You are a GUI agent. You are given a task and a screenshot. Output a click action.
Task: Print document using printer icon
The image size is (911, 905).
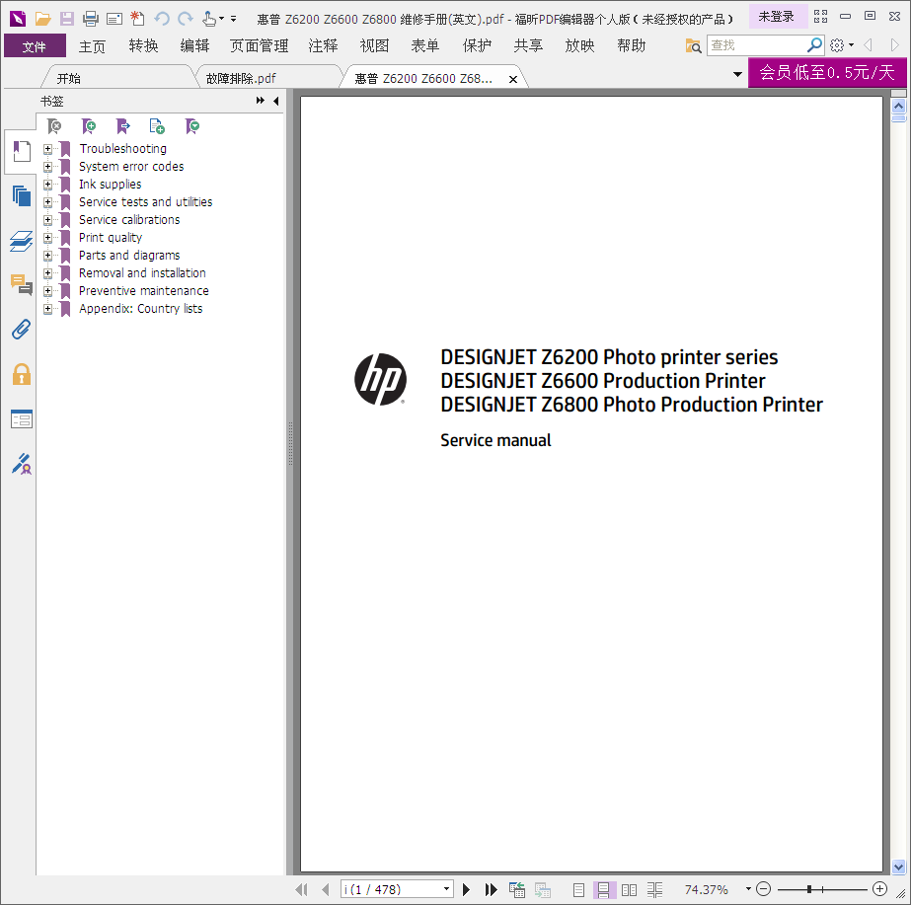pyautogui.click(x=91, y=19)
